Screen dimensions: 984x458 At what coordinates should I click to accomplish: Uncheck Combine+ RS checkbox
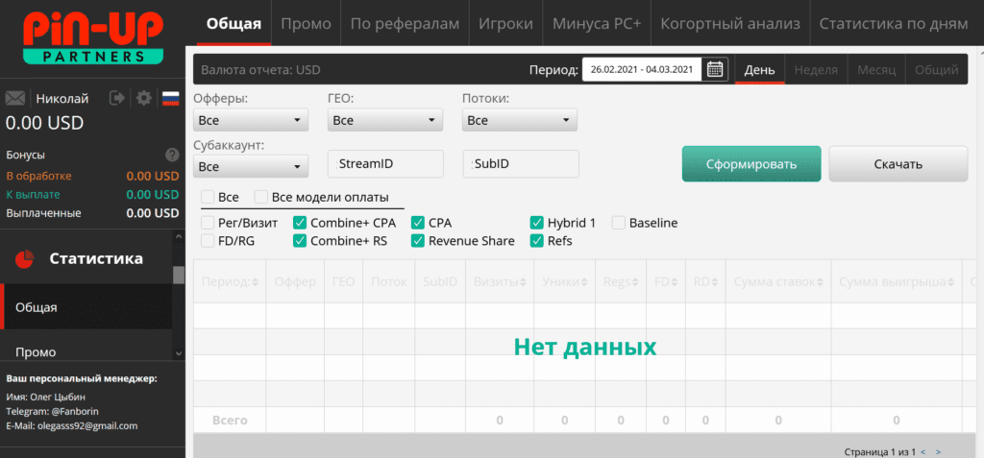point(300,240)
